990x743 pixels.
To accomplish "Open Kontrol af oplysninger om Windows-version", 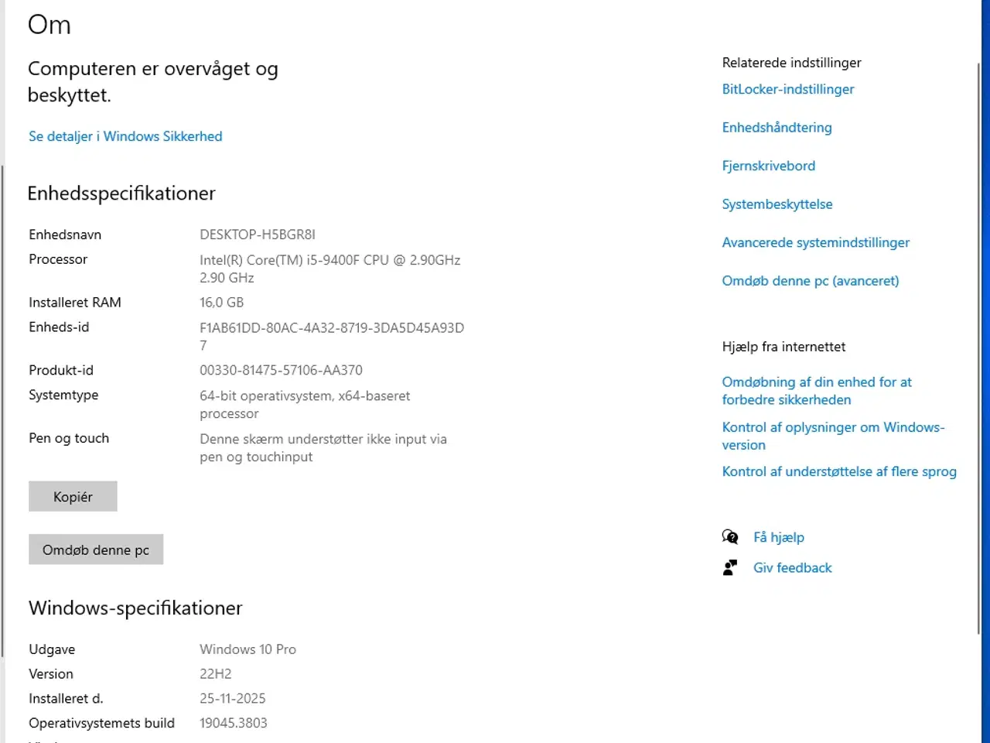I will 833,436.
